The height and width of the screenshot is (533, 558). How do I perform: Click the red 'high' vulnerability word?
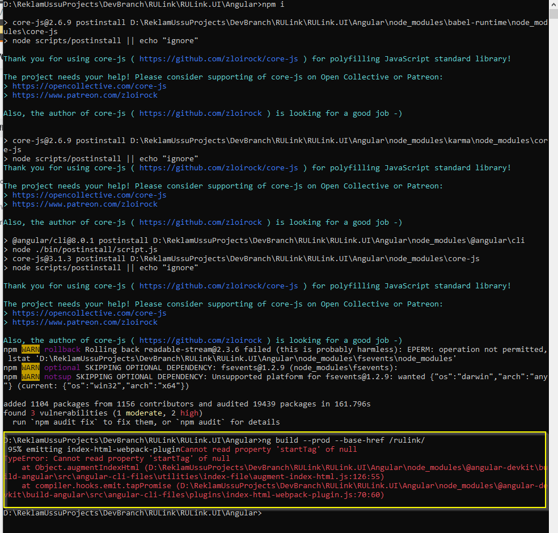coord(189,413)
